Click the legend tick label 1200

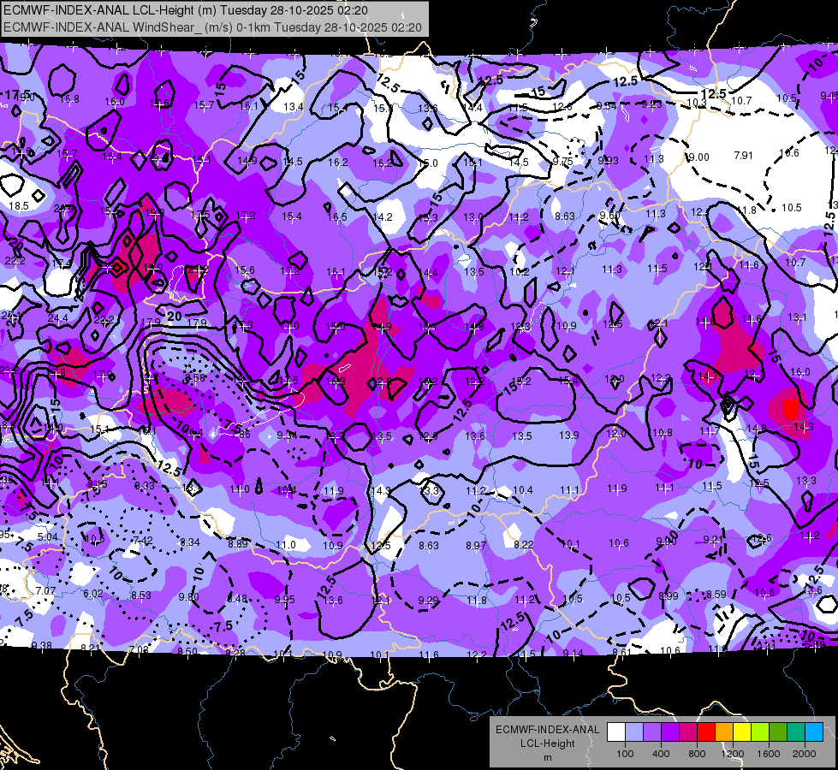pyautogui.click(x=733, y=754)
